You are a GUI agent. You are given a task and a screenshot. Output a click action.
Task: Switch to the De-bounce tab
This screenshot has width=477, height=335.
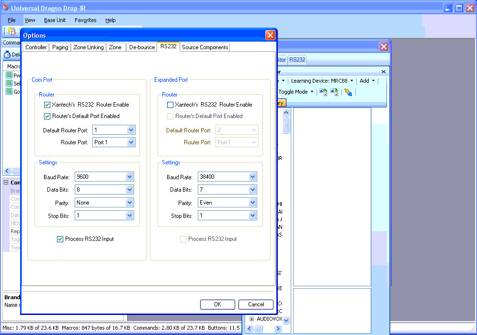142,47
